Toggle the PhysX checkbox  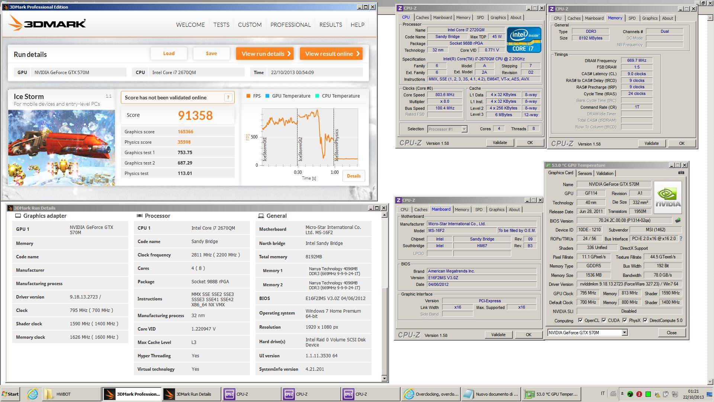[x=625, y=320]
